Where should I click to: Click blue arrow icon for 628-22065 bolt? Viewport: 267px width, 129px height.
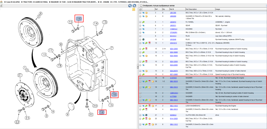click(x=143, y=65)
